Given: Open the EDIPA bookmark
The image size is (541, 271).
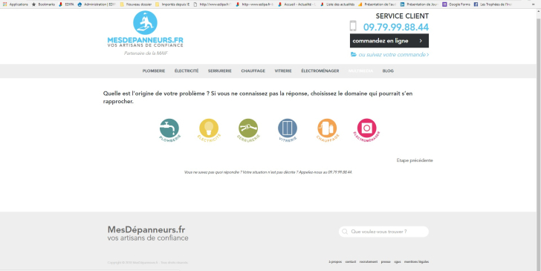Looking at the screenshot, I should tap(66, 4).
